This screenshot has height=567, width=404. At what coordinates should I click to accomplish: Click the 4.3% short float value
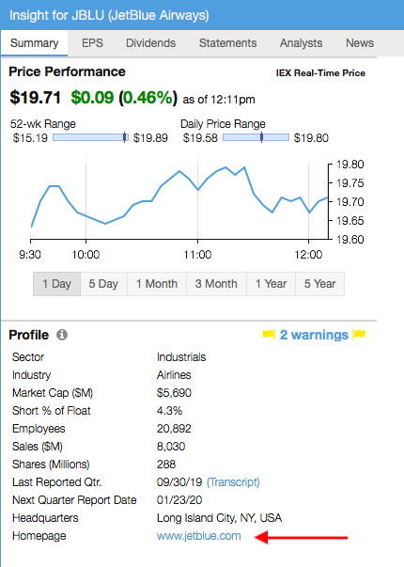(169, 411)
